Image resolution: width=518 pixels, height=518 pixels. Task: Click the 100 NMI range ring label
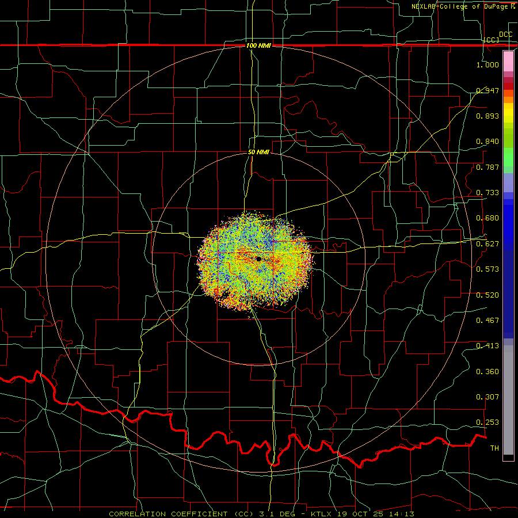258,45
